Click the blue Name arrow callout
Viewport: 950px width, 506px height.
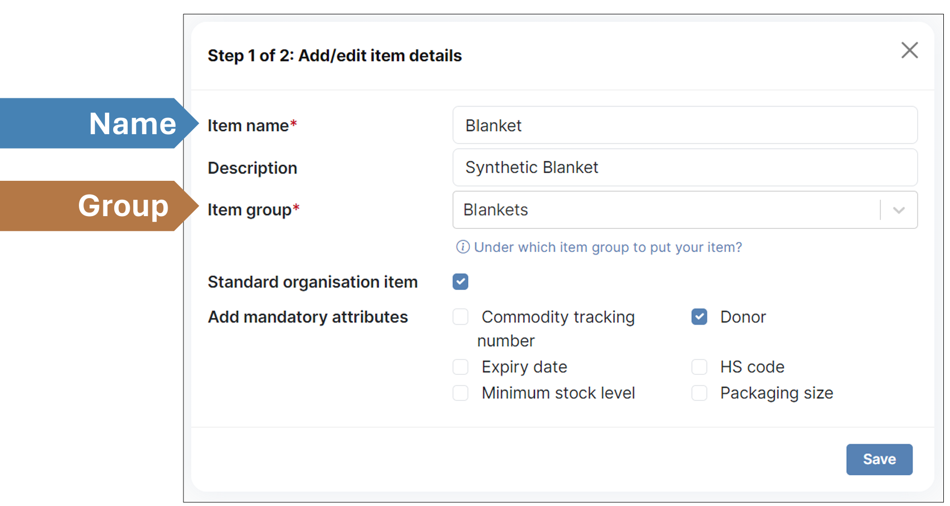pos(97,123)
